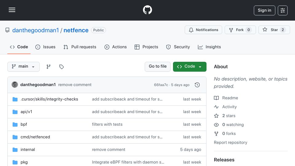Open commit hash 66faa7c
Screen dimensions: 295x166
click(161, 85)
